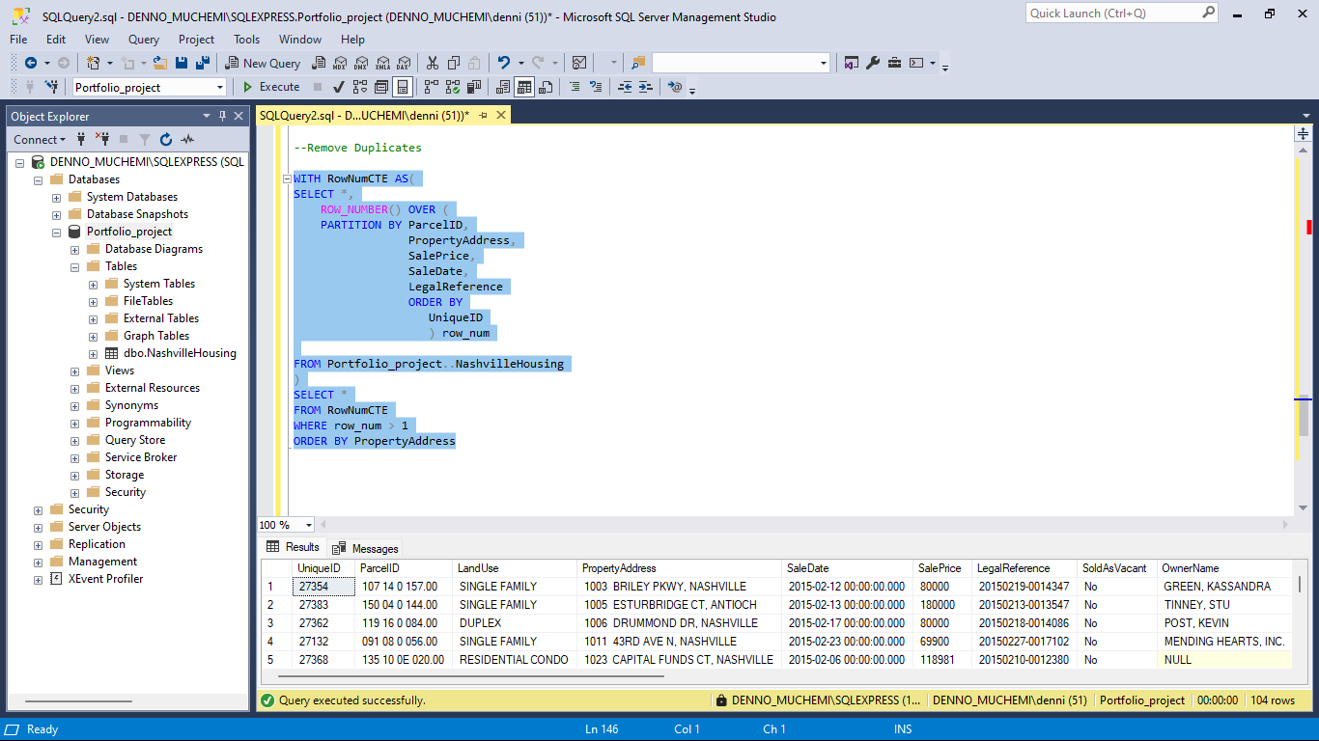This screenshot has width=1319, height=741.
Task: Click the Database Engine Query icon
Action: [318, 63]
